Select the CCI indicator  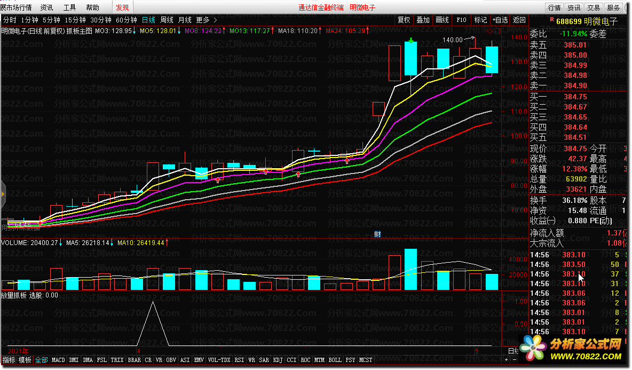[291, 360]
